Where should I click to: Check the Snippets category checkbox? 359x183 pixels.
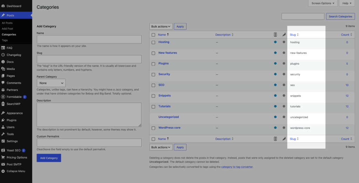(154, 96)
